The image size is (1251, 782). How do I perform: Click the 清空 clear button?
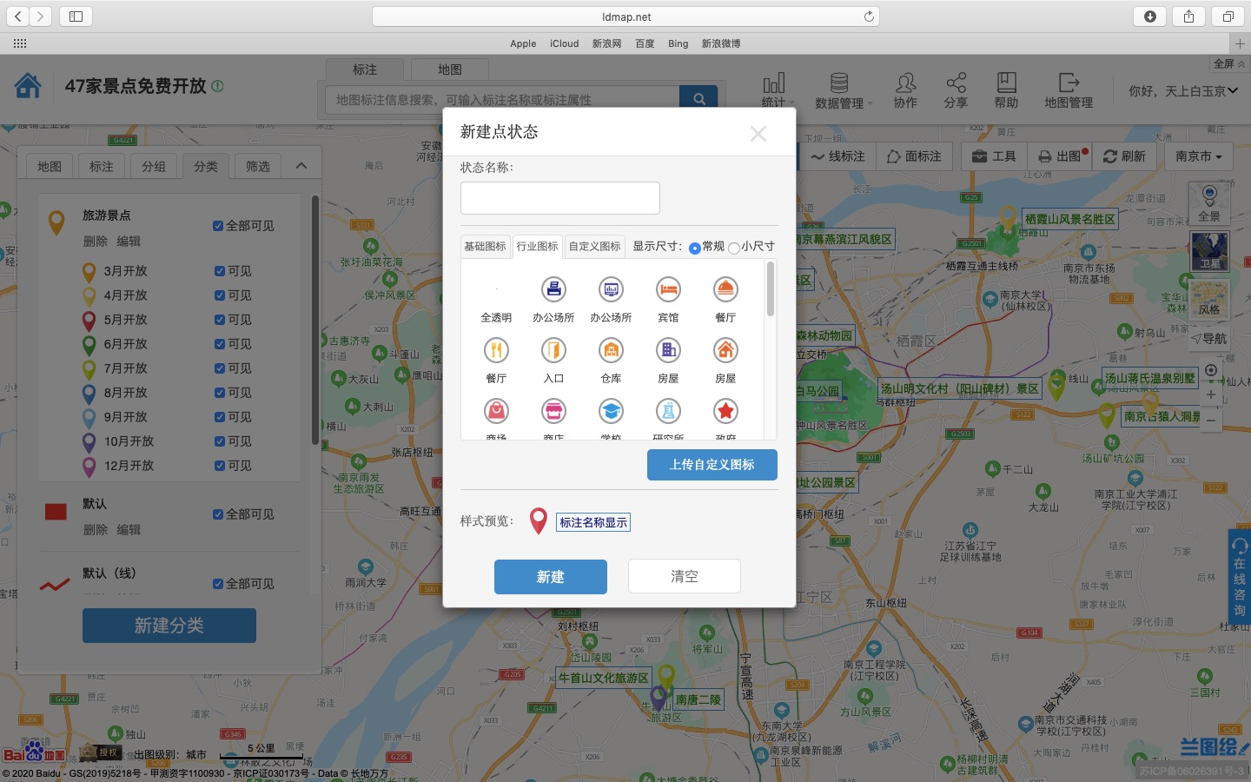point(685,577)
